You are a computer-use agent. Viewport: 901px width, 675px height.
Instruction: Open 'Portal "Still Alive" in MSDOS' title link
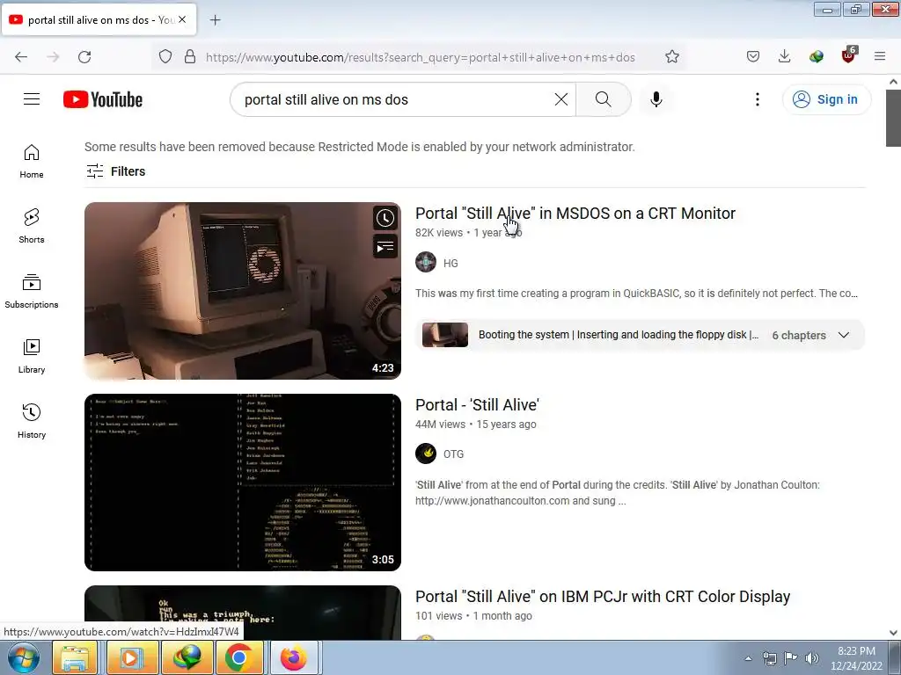pos(575,213)
